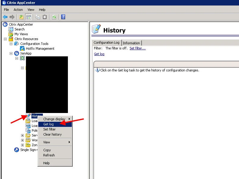The image size is (239, 179).
Task: Click the blue Help question mark icon
Action: (63, 17)
